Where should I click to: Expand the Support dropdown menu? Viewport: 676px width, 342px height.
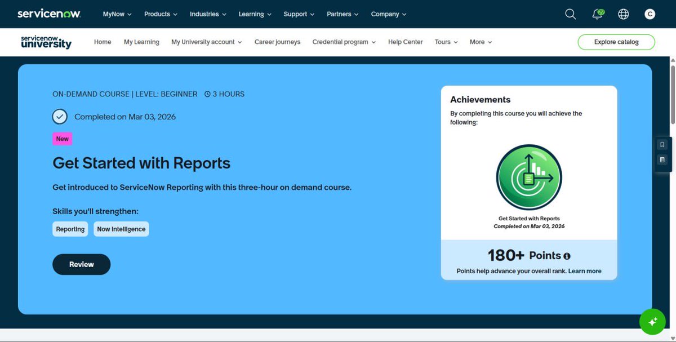point(299,14)
